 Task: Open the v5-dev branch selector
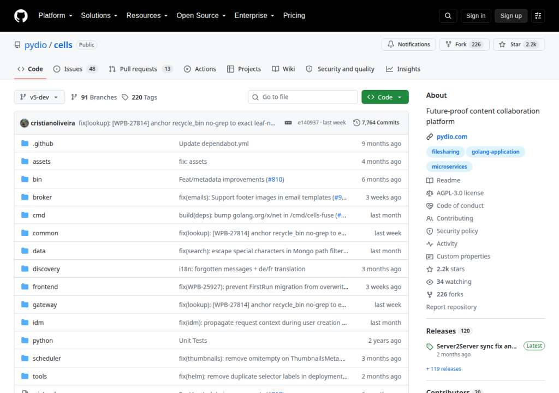[x=39, y=97]
